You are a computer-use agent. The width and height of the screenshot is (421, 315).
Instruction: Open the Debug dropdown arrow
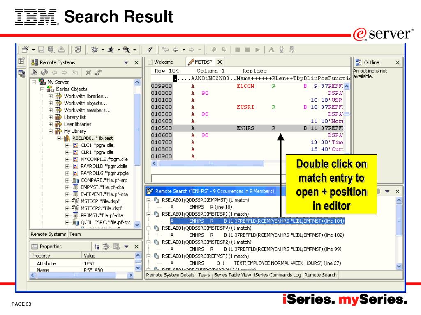coord(102,50)
